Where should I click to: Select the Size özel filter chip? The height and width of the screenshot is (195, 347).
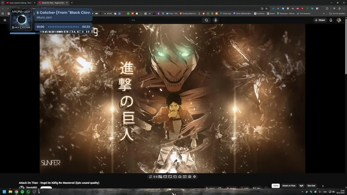click(311, 186)
